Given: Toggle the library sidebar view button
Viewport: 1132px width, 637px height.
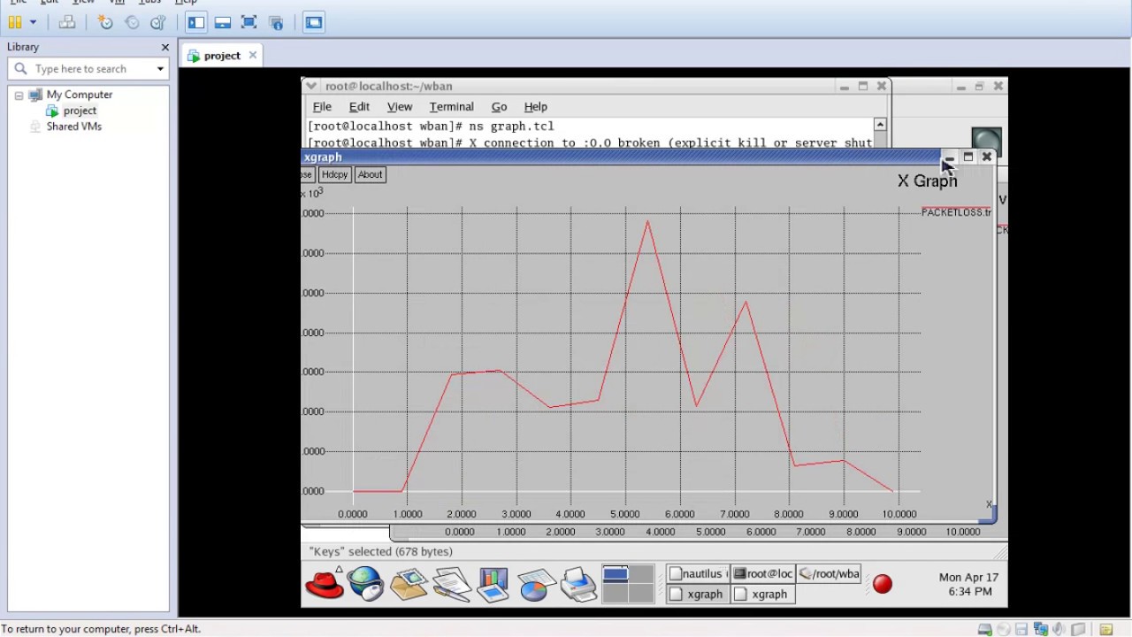Looking at the screenshot, I should [196, 22].
